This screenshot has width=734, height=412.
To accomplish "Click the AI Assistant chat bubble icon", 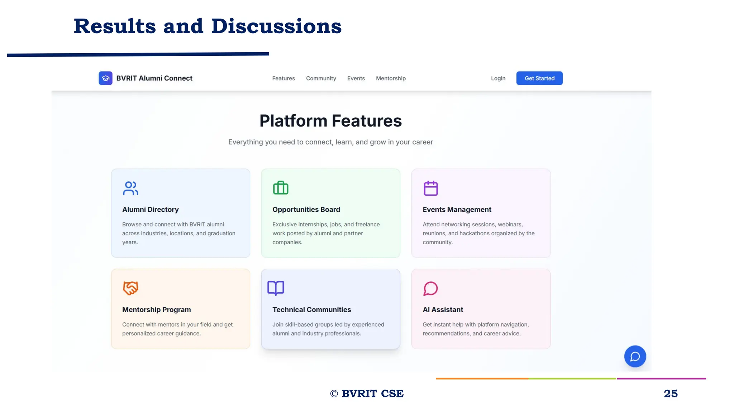I will [x=430, y=288].
